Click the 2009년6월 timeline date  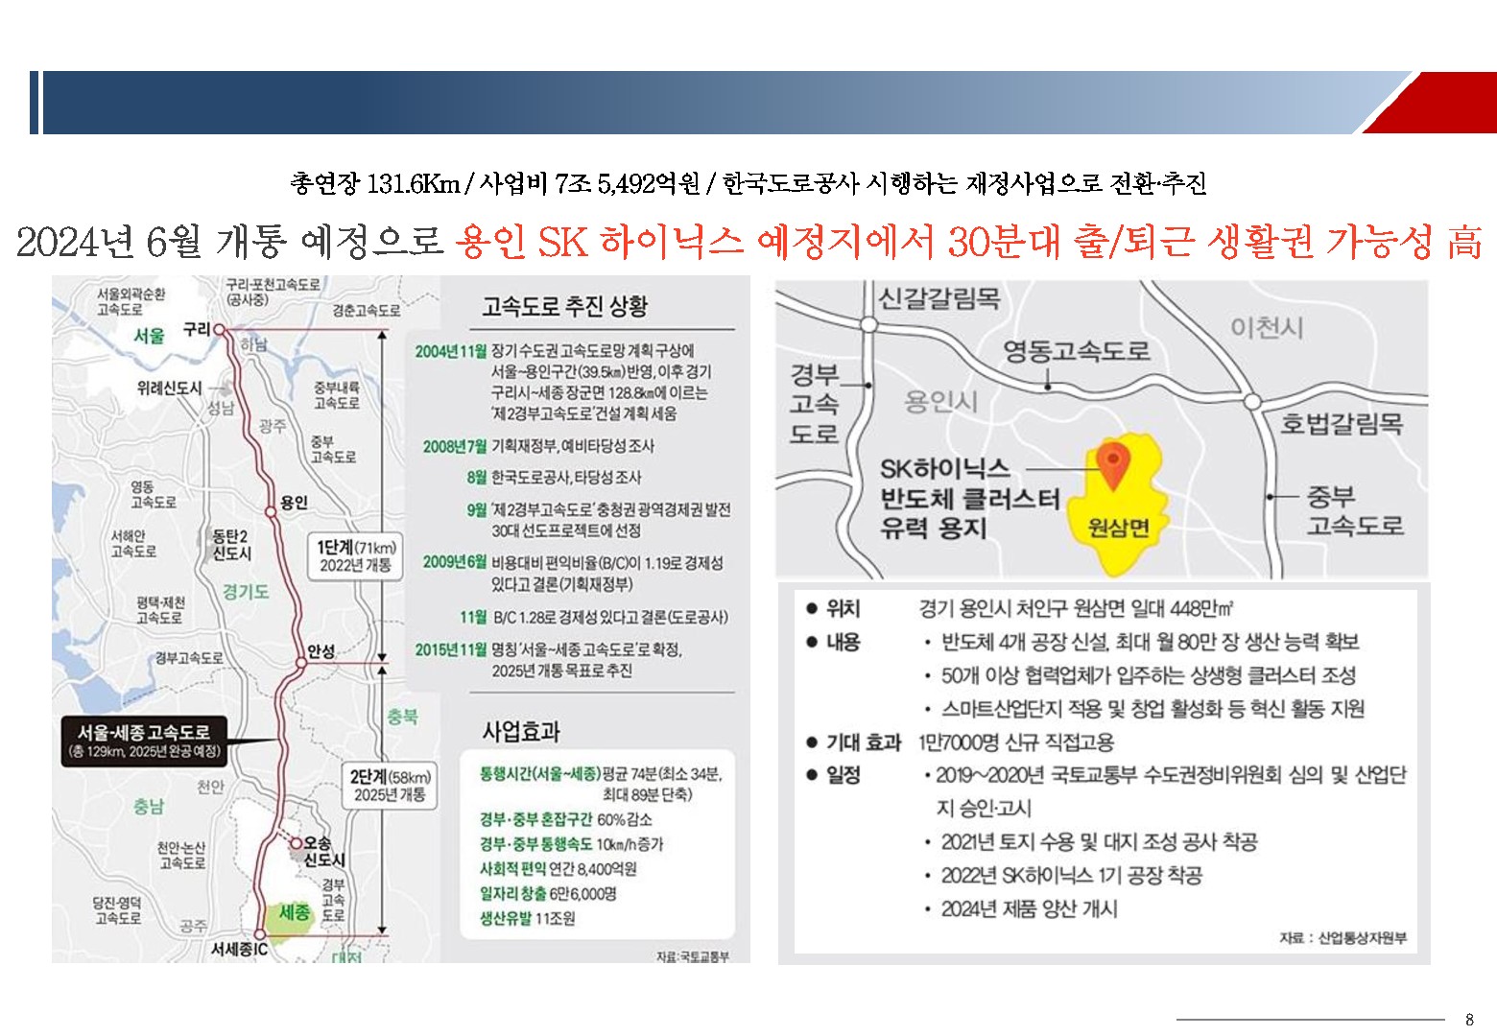[x=455, y=562]
